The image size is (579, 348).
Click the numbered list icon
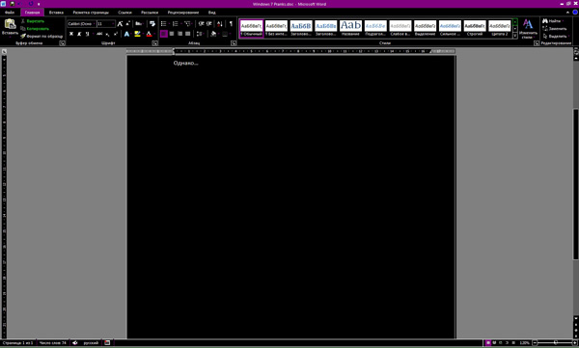coord(176,24)
